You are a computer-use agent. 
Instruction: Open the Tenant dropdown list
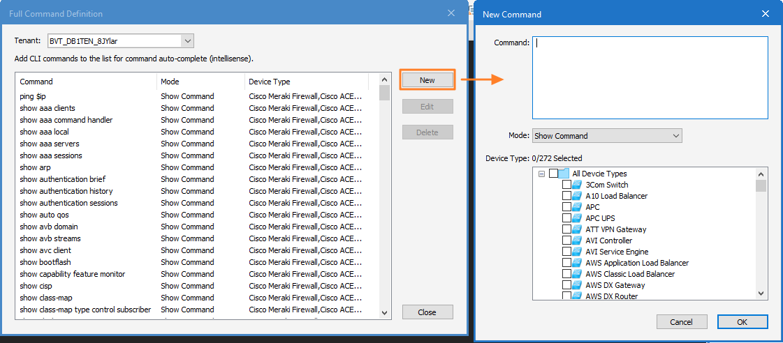(x=187, y=41)
